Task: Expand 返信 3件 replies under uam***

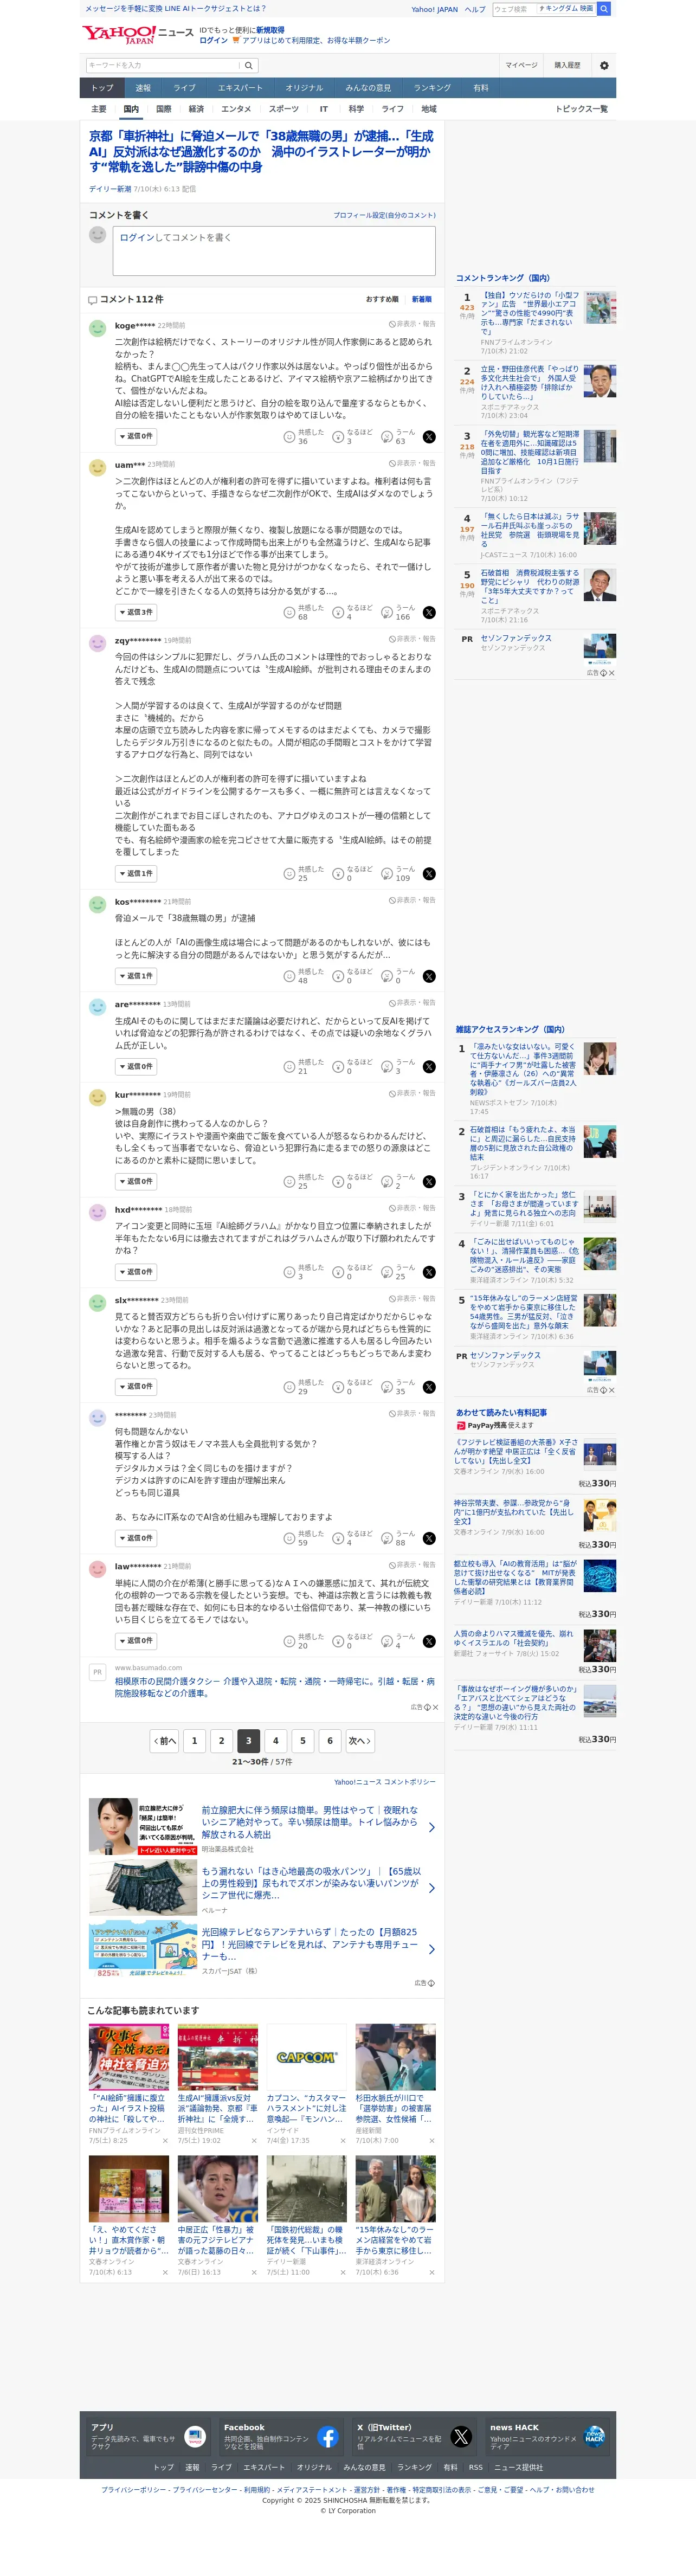Action: click(x=136, y=612)
